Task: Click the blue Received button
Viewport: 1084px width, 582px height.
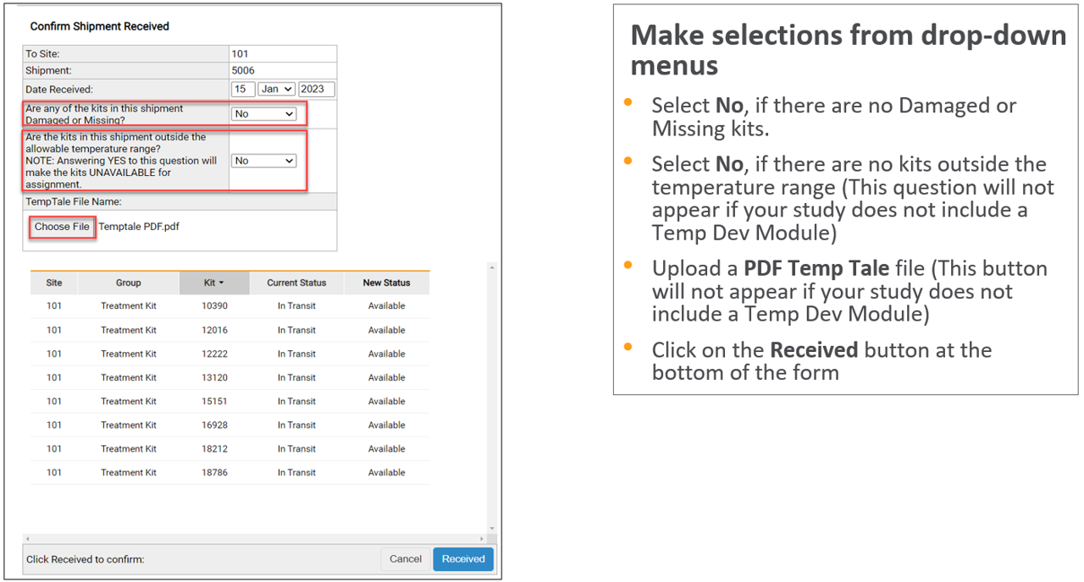Action: click(463, 559)
